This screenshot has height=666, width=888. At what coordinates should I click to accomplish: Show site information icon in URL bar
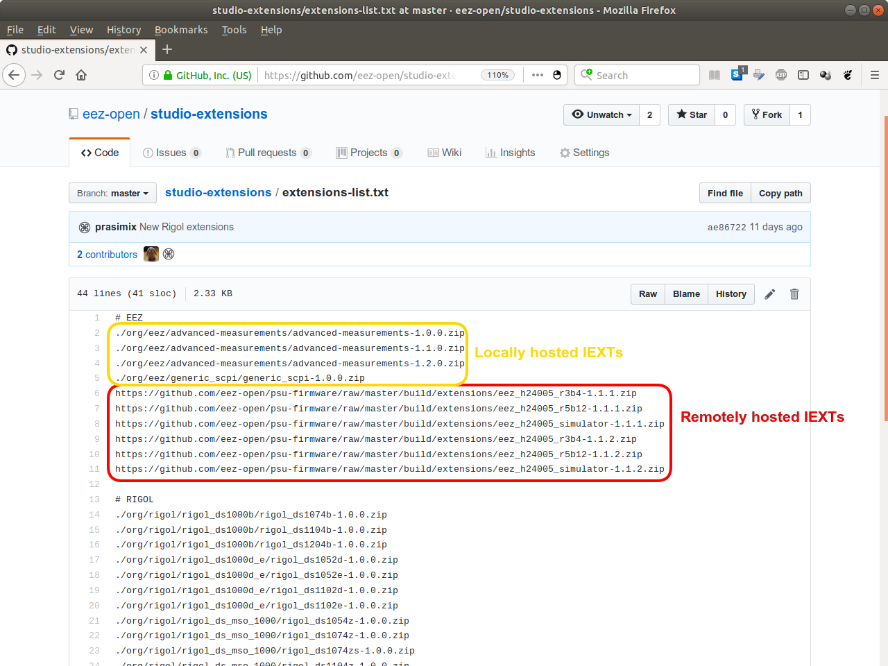tap(154, 75)
